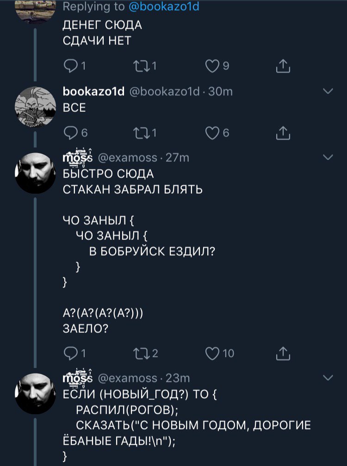Open examoss avatar on the 27m tweet
The width and height of the screenshot is (347, 466).
pyautogui.click(x=35, y=173)
